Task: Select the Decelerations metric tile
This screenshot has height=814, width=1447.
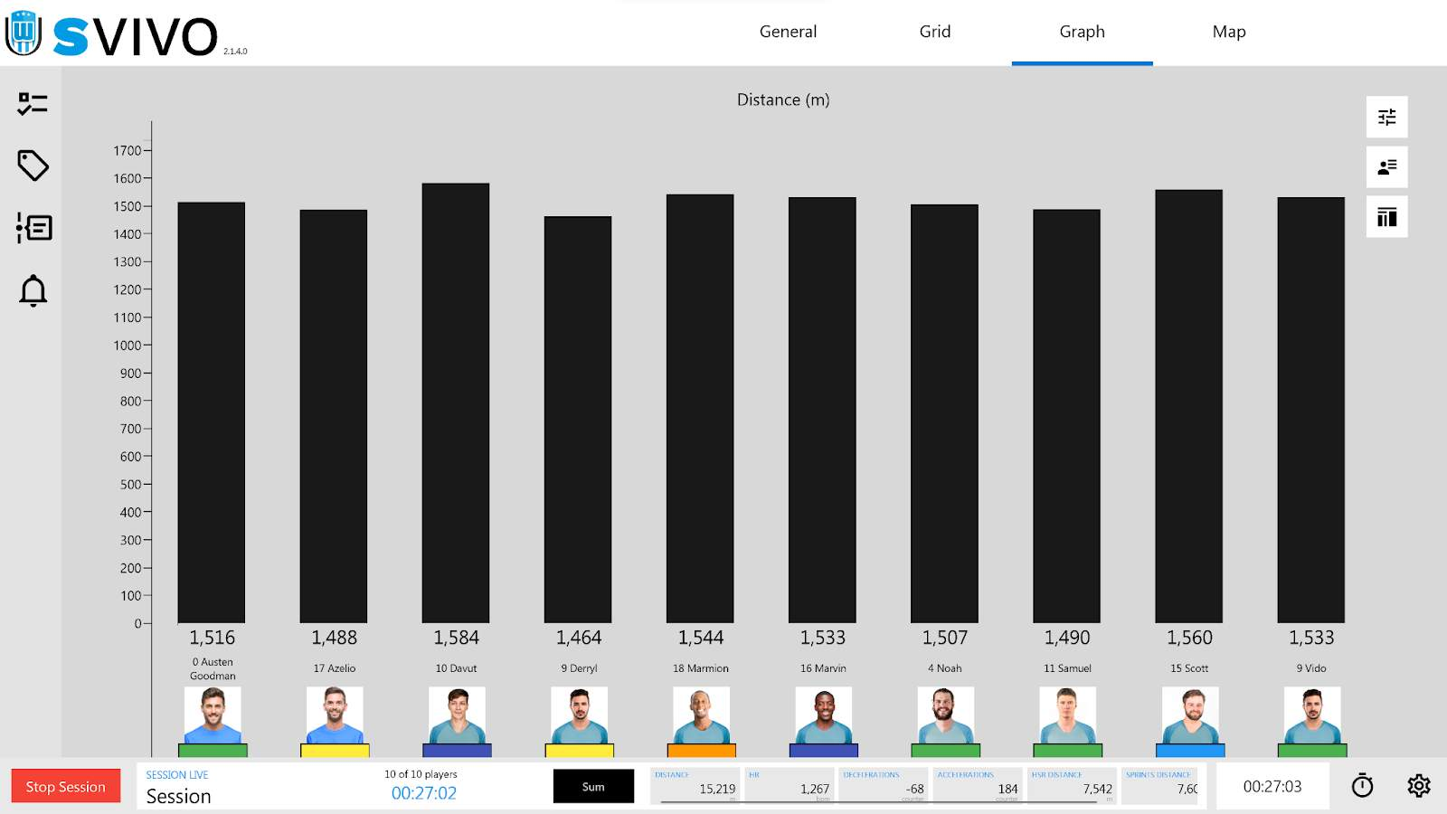Action: [883, 785]
